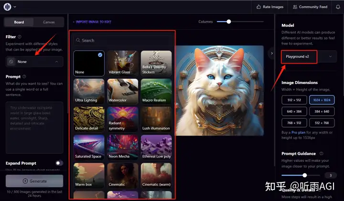Select the Saturated Space filter

89,148
